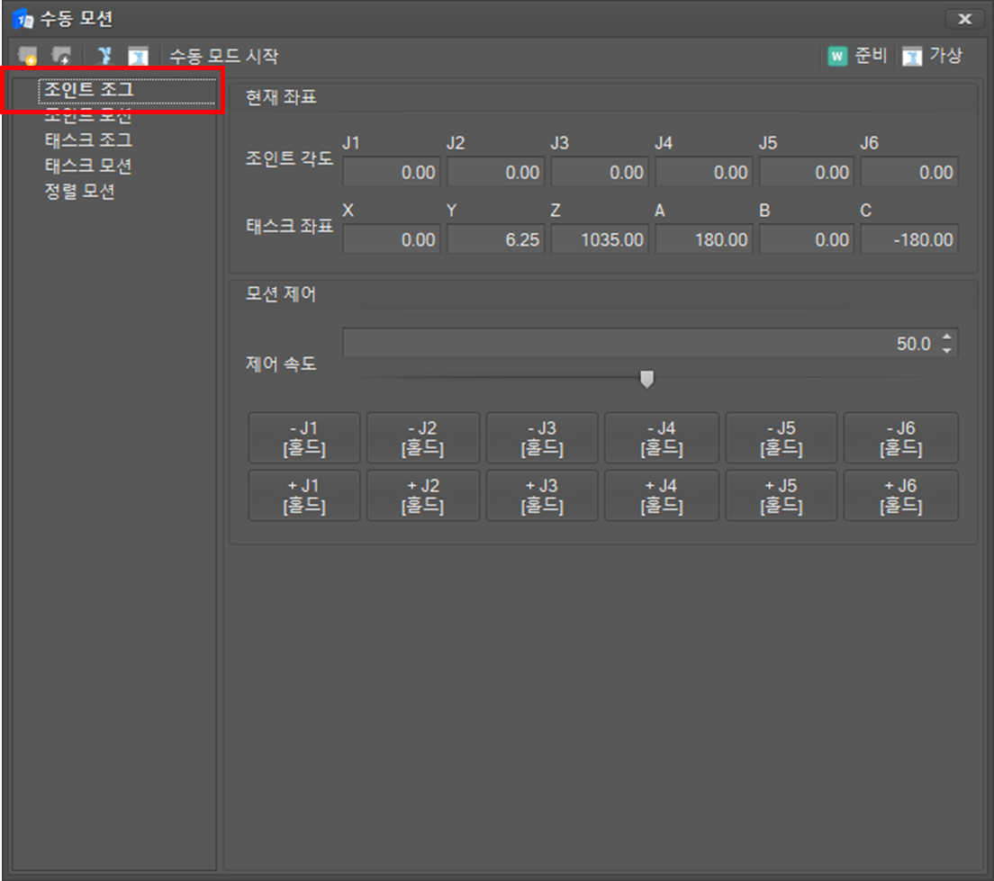This screenshot has height=881, width=994.
Task: Click the blue robot arm toolbar icon
Action: coord(104,56)
